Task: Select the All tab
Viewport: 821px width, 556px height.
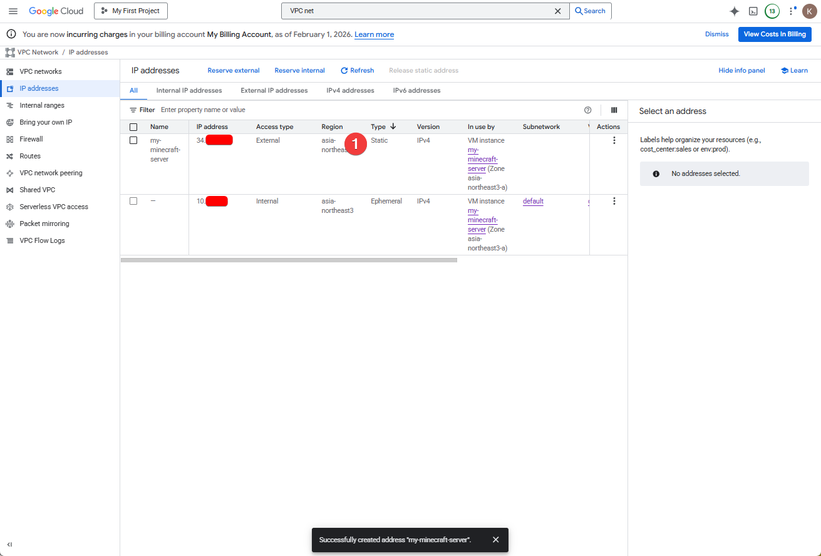Action: tap(133, 91)
